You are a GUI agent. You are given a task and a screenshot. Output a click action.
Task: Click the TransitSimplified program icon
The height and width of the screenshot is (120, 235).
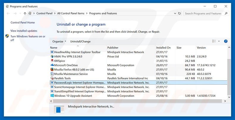point(52,91)
